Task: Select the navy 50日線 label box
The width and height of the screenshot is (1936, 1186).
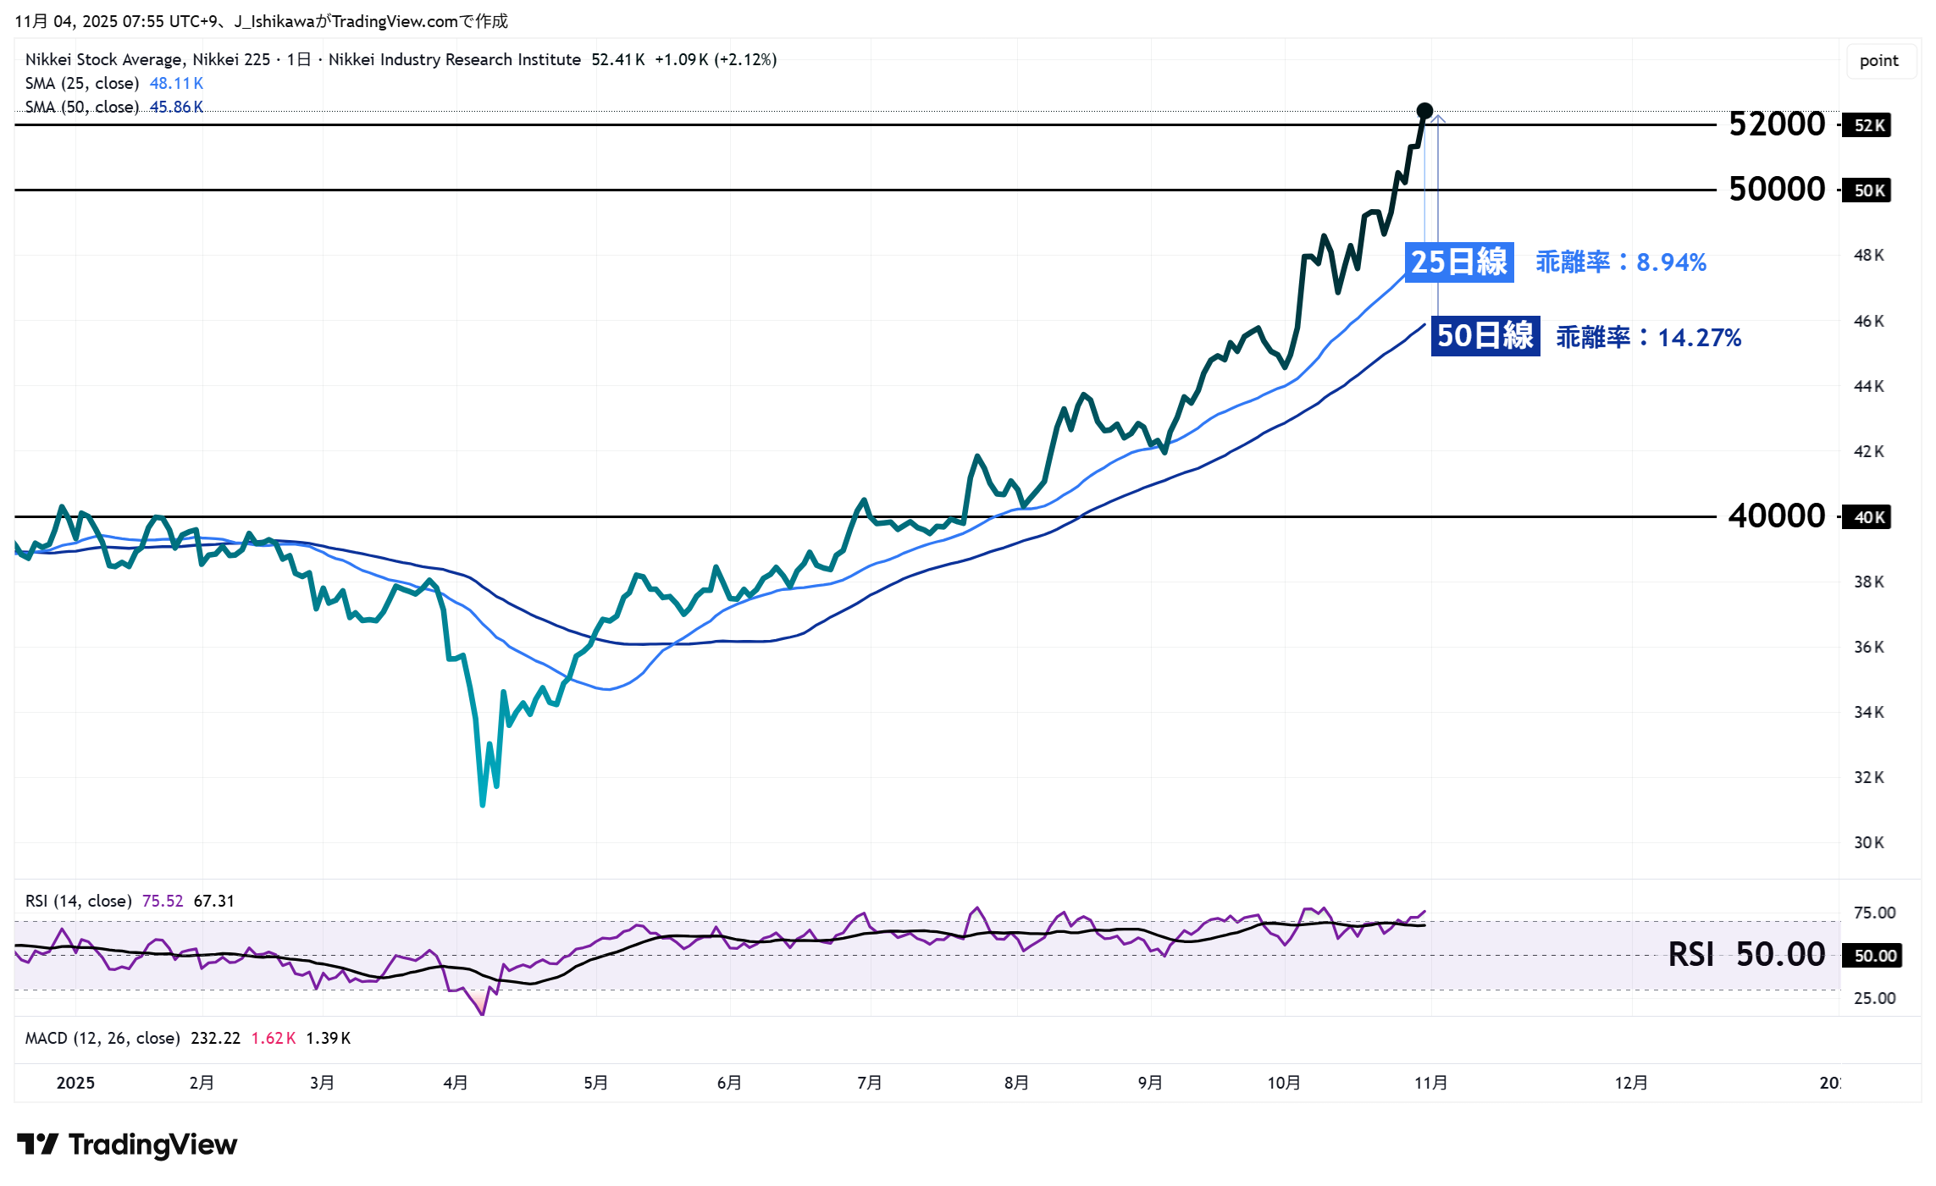Action: point(1485,336)
